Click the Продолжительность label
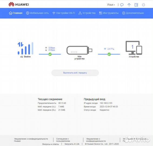This screenshot has height=146, width=153. point(47,103)
